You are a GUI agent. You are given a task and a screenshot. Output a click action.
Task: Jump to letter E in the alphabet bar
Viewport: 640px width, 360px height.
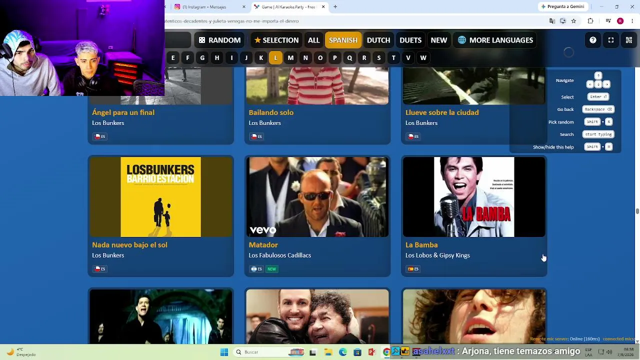click(x=173, y=58)
